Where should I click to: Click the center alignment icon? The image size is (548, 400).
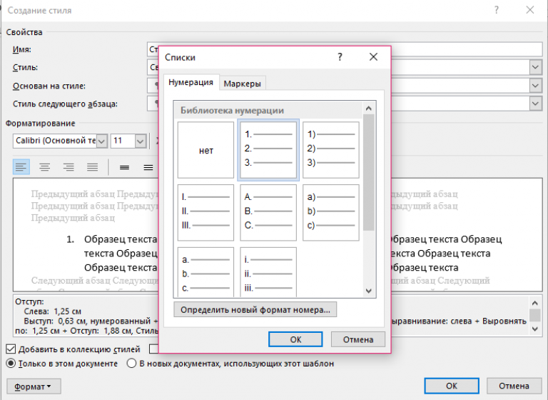tap(44, 167)
